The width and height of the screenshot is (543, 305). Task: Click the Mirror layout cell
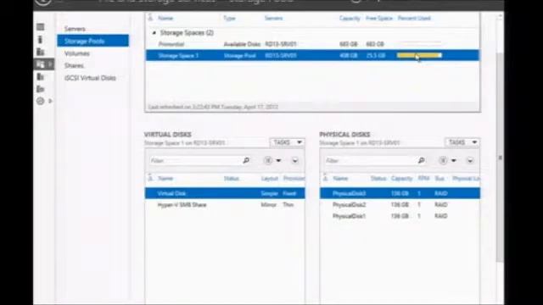click(268, 205)
